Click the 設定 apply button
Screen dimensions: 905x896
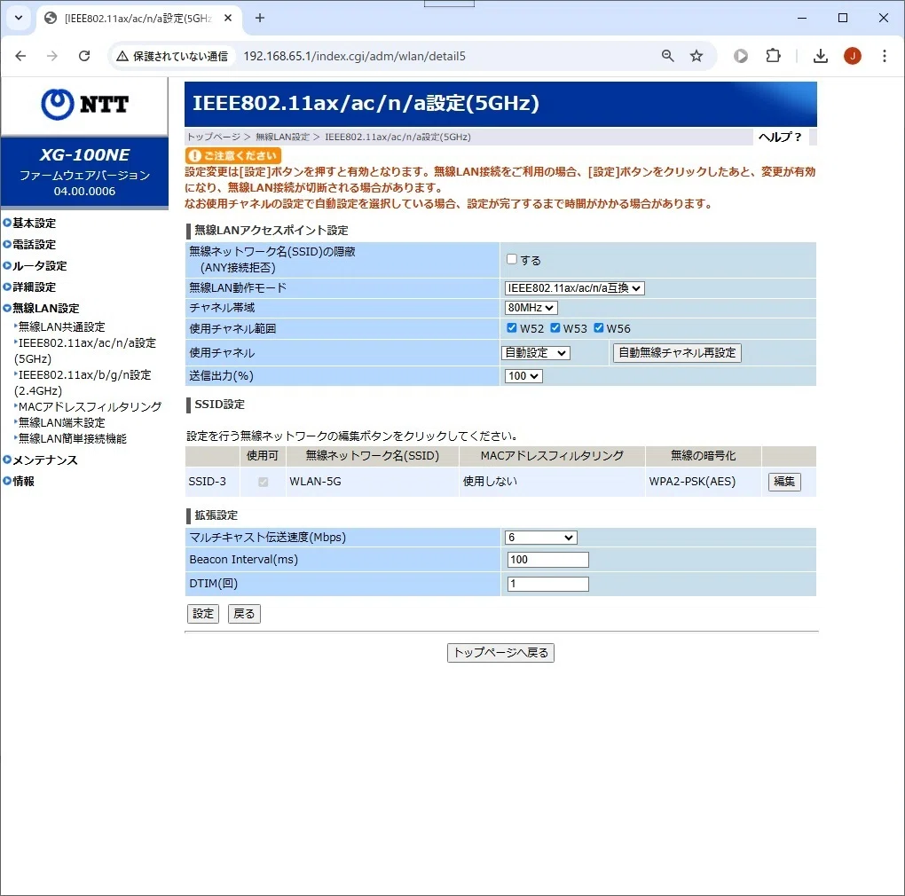(203, 614)
